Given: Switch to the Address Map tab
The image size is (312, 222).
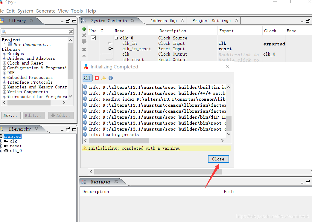Looking at the screenshot, I should (x=164, y=21).
